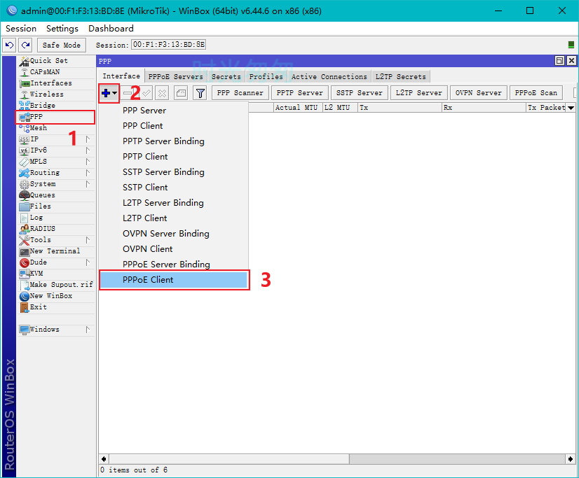Click the filter funnel icon
The width and height of the screenshot is (579, 478).
200,93
